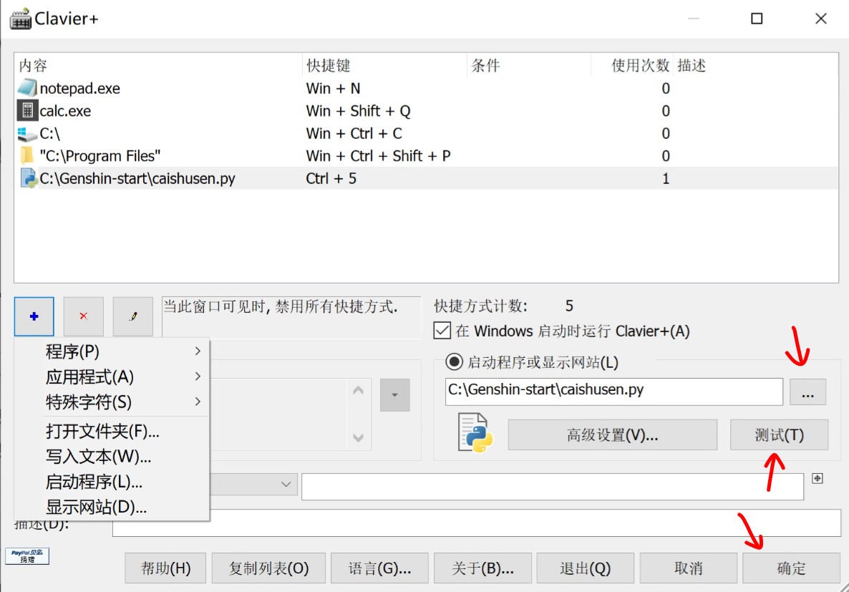Click the "Ctrl + 5" shortcut cell

pos(331,178)
